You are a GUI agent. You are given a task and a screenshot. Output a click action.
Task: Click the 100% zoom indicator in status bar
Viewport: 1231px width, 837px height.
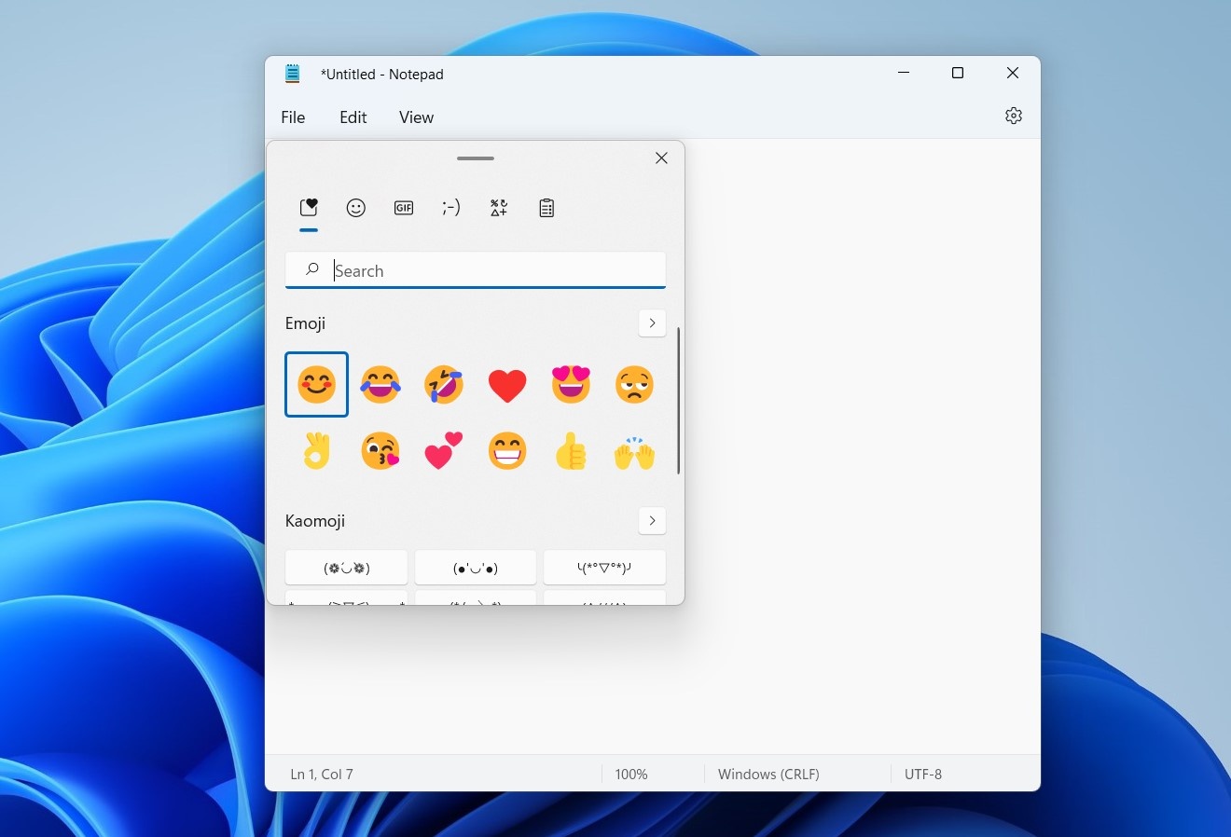631,774
